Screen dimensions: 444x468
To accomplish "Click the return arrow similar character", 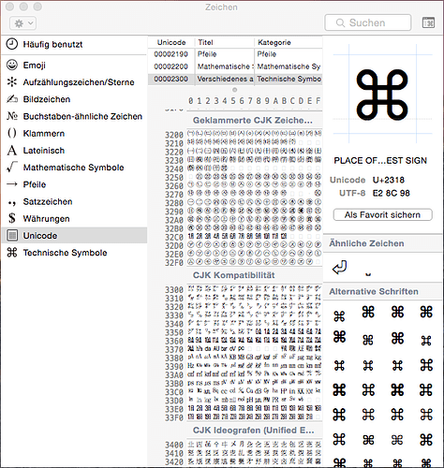I will 340,268.
